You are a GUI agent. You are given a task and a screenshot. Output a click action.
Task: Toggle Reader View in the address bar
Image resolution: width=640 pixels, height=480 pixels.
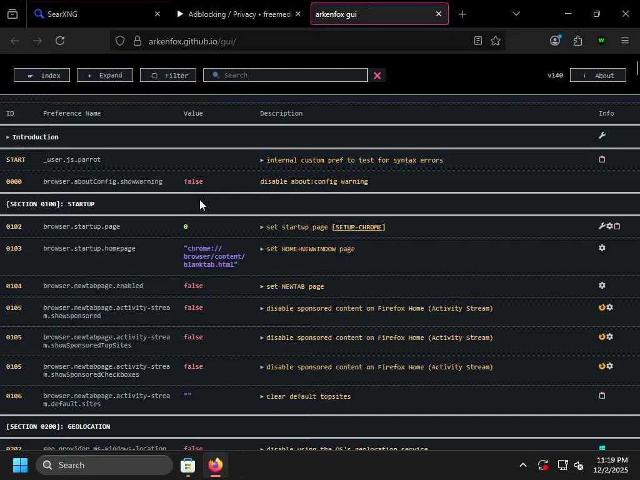click(478, 41)
